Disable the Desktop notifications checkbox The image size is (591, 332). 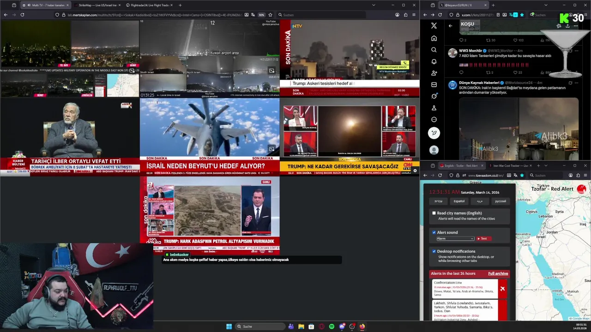(x=434, y=251)
